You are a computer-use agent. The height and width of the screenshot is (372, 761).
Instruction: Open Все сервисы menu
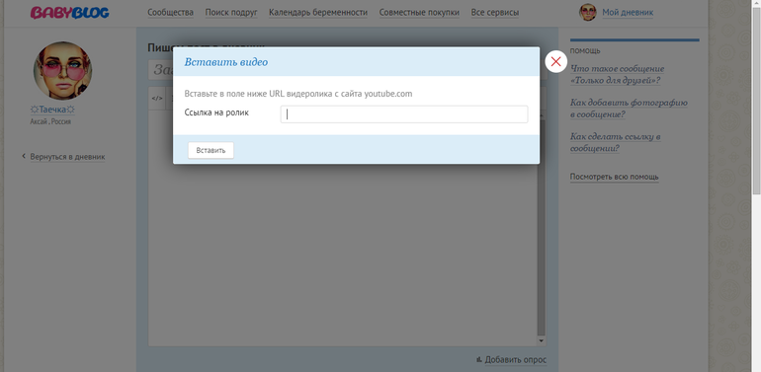click(x=494, y=13)
